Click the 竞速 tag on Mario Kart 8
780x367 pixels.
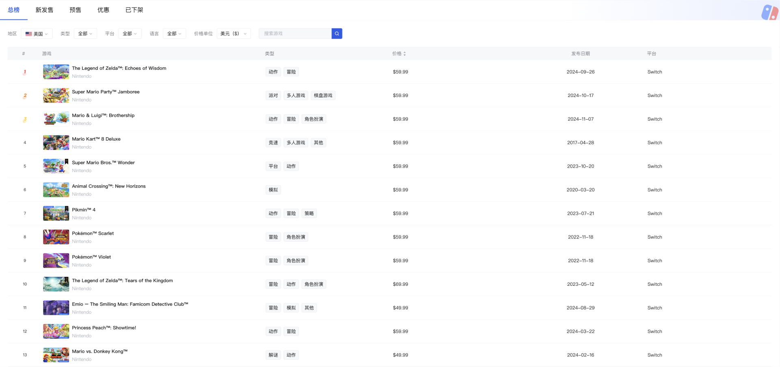tap(273, 142)
